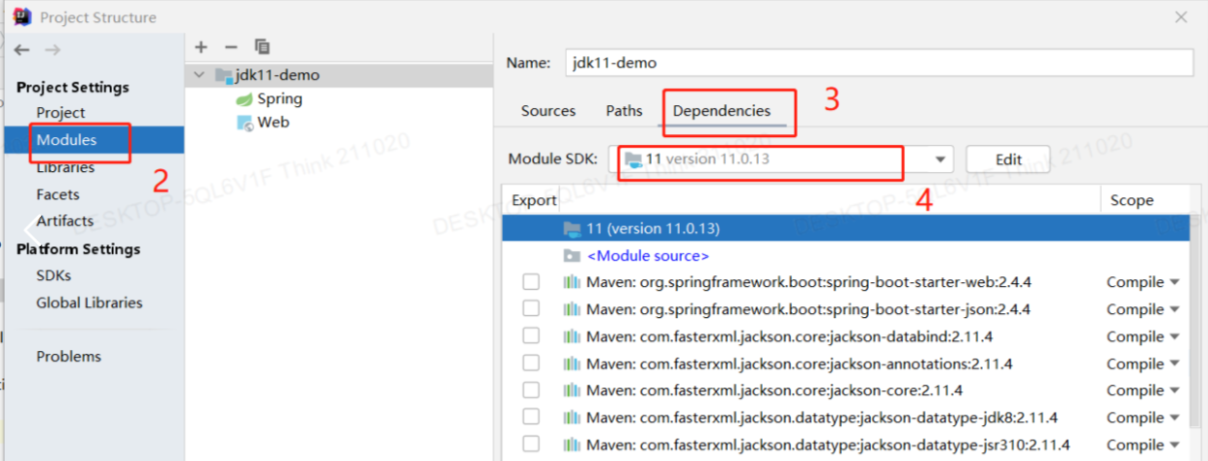Open Project settings in sidebar

click(60, 113)
